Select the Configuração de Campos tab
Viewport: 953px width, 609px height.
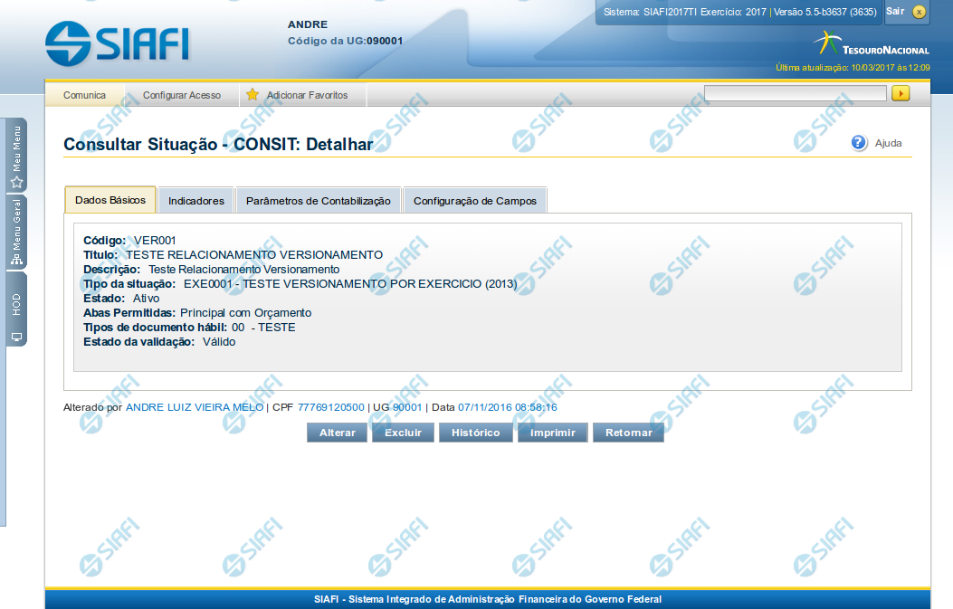click(474, 201)
